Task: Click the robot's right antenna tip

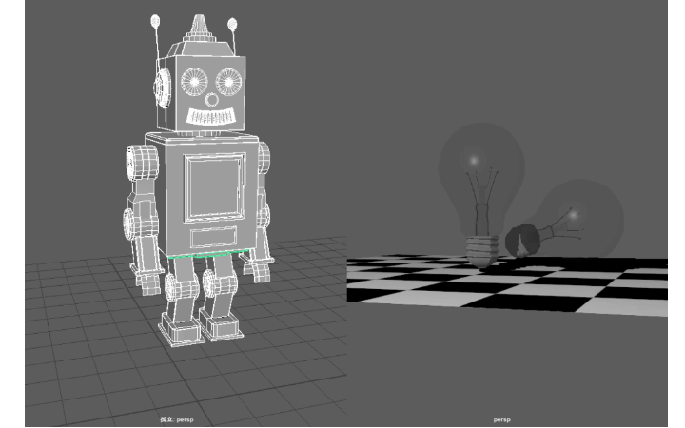Action: tap(231, 23)
